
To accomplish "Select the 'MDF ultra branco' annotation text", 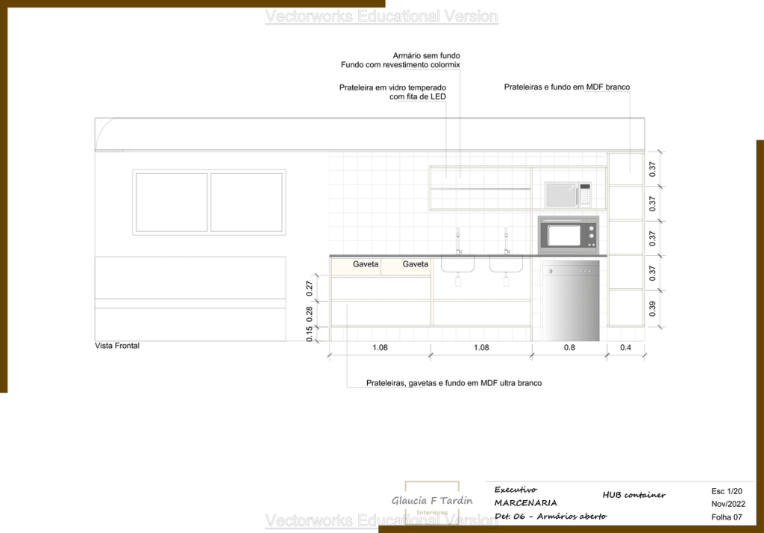I will pyautogui.click(x=454, y=383).
